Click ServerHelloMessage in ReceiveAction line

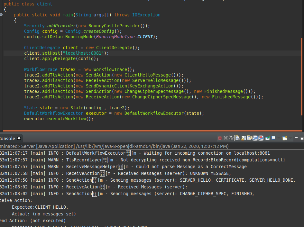155,80
